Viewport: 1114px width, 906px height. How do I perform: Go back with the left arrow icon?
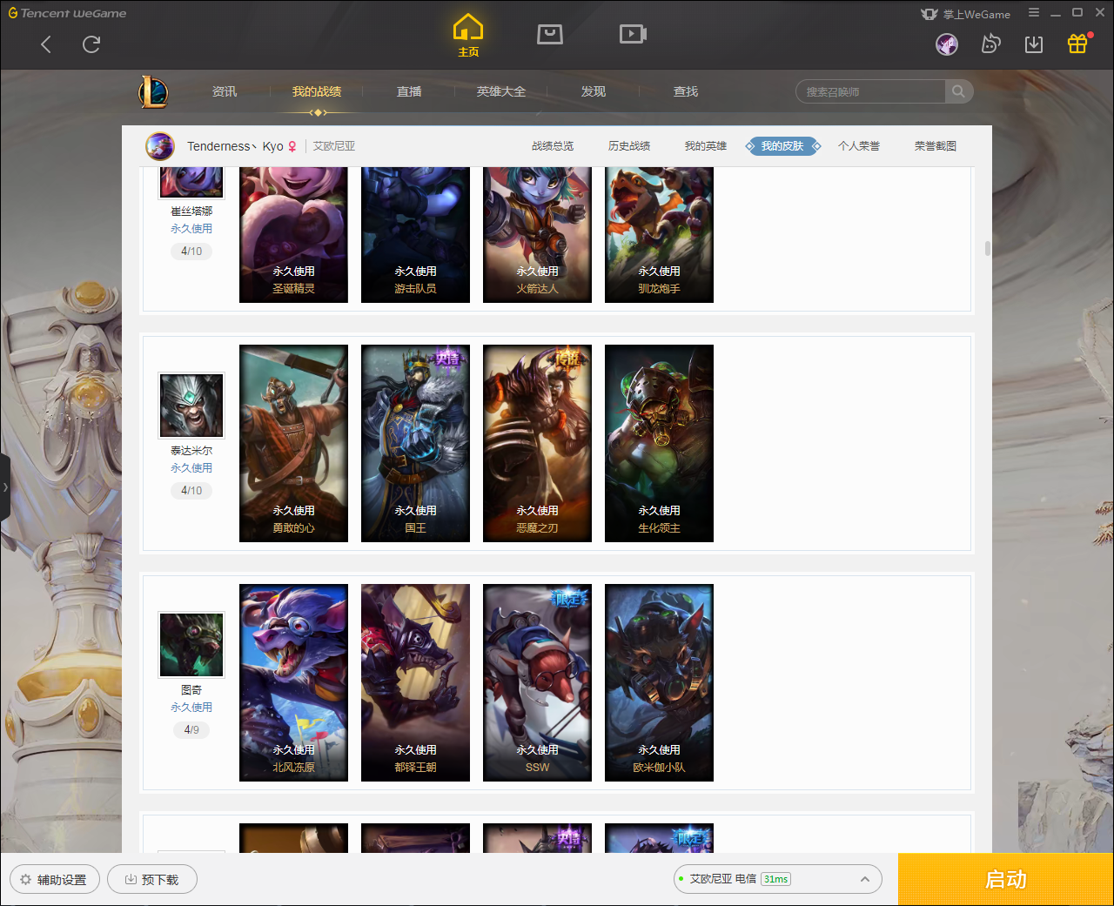[46, 44]
